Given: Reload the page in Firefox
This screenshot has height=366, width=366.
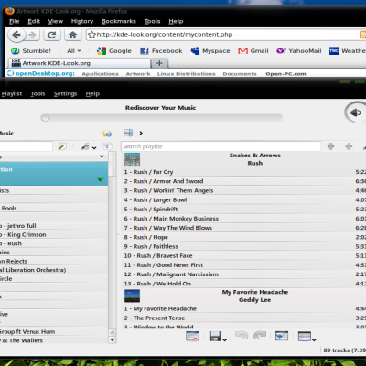Looking at the screenshot, I should click(x=51, y=35).
